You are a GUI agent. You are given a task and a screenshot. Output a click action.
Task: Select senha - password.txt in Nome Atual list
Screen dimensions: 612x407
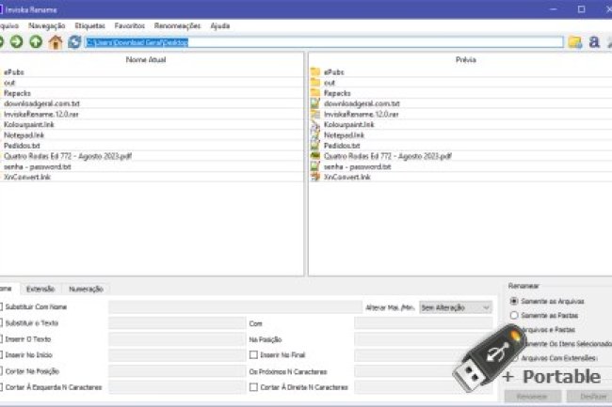click(x=38, y=166)
